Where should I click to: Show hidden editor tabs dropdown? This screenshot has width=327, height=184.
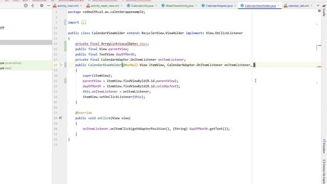point(318,6)
